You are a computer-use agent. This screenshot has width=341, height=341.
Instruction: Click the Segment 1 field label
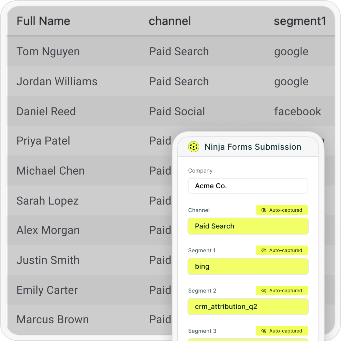pyautogui.click(x=202, y=251)
